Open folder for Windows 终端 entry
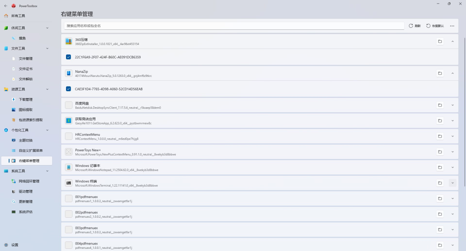466x251 pixels. (440, 183)
